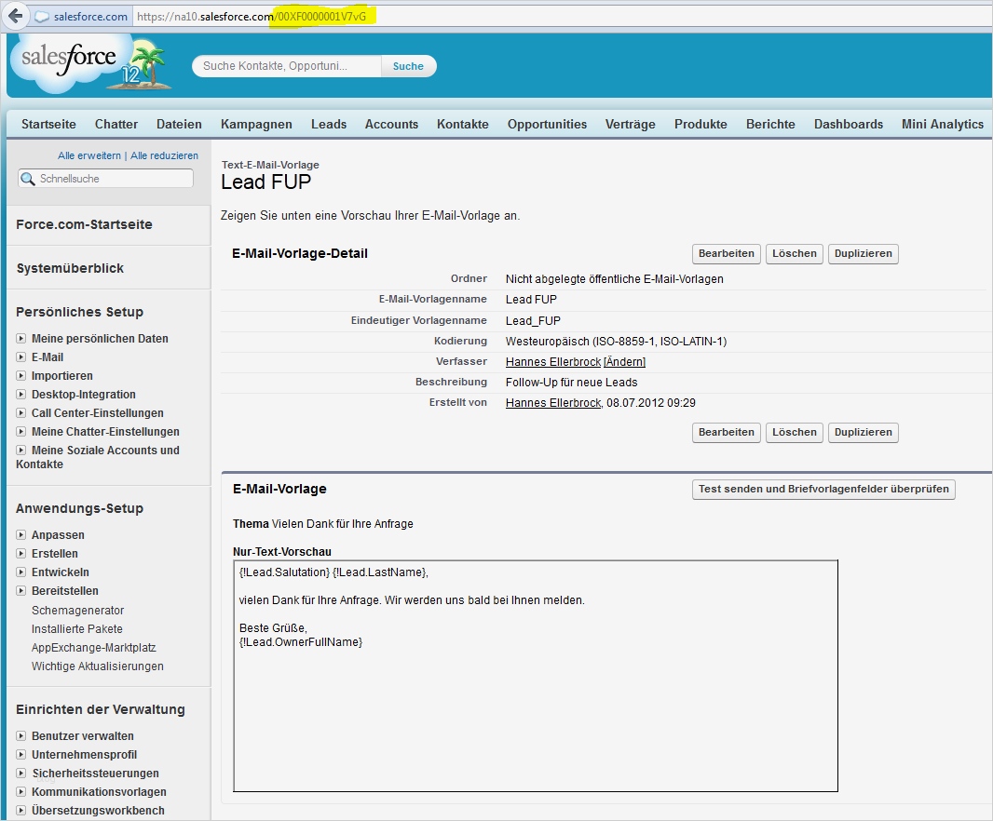Open the Chatter tab
The width and height of the screenshot is (993, 821).
[x=116, y=124]
